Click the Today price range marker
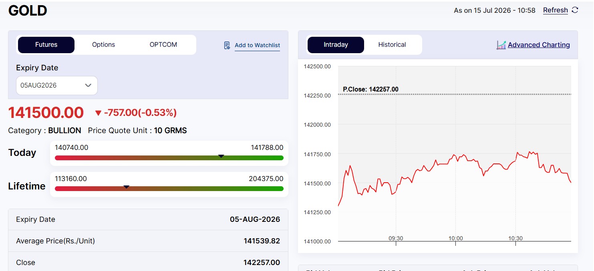Image resolution: width=594 pixels, height=271 pixels. tap(221, 156)
